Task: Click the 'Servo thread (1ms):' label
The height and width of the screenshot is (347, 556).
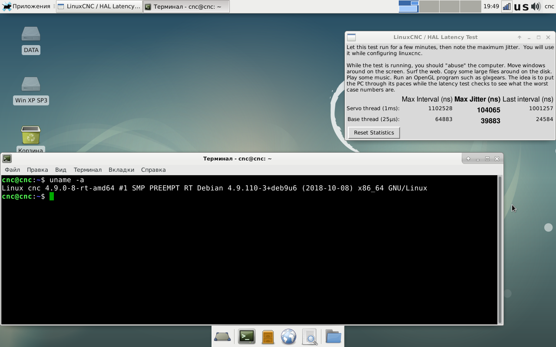Action: point(373,108)
